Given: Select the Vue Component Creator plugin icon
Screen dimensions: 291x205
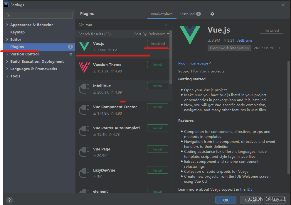Looking at the screenshot, I should 84,110.
